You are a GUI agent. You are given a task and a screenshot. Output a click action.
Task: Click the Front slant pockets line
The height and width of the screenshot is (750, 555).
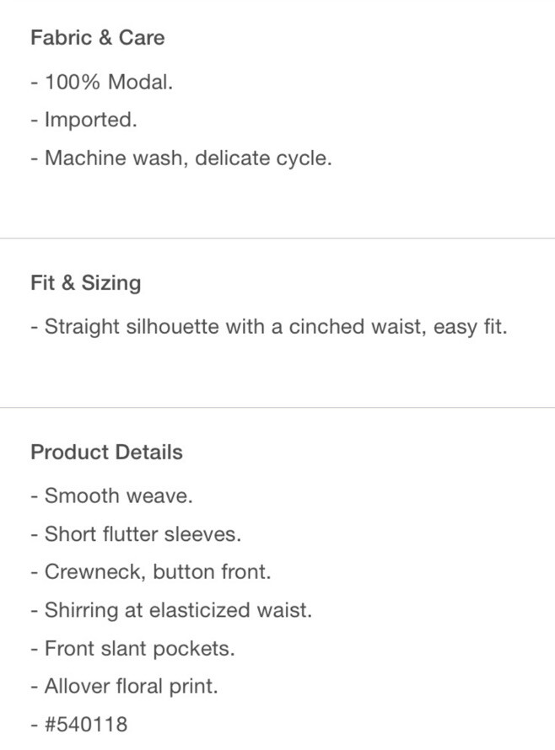tap(132, 649)
